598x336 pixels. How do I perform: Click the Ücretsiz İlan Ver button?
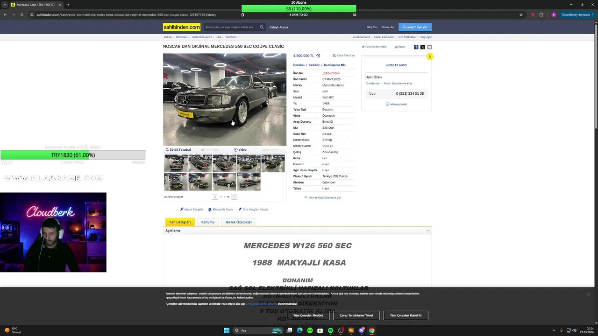tap(415, 27)
